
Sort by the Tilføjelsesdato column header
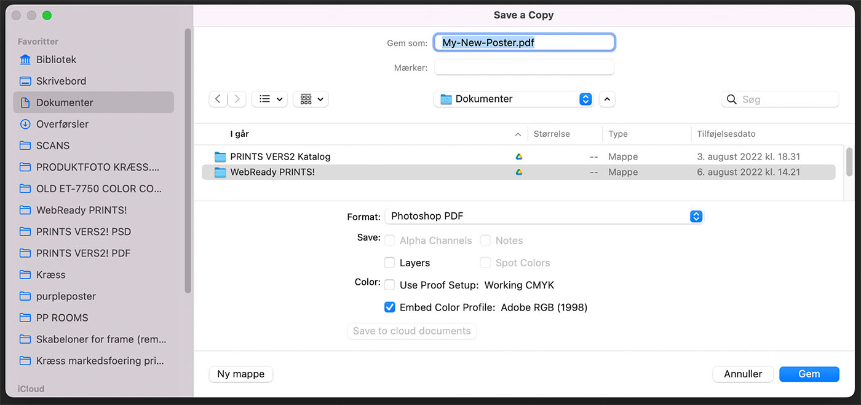[x=726, y=134]
